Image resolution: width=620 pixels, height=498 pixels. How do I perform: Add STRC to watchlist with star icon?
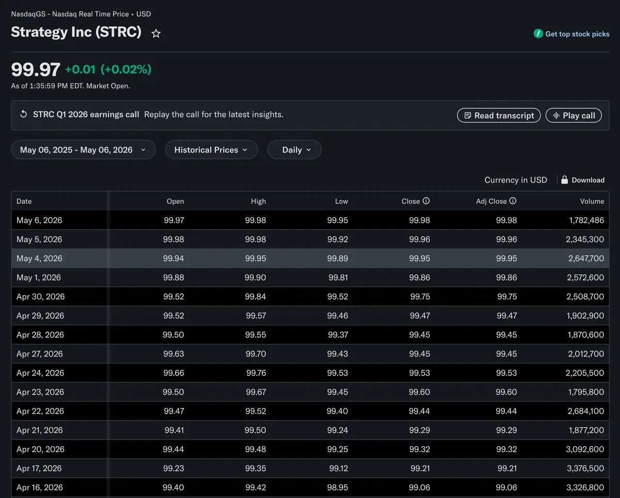pos(156,34)
